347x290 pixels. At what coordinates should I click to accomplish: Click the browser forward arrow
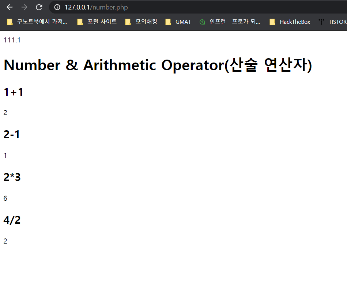(x=24, y=7)
